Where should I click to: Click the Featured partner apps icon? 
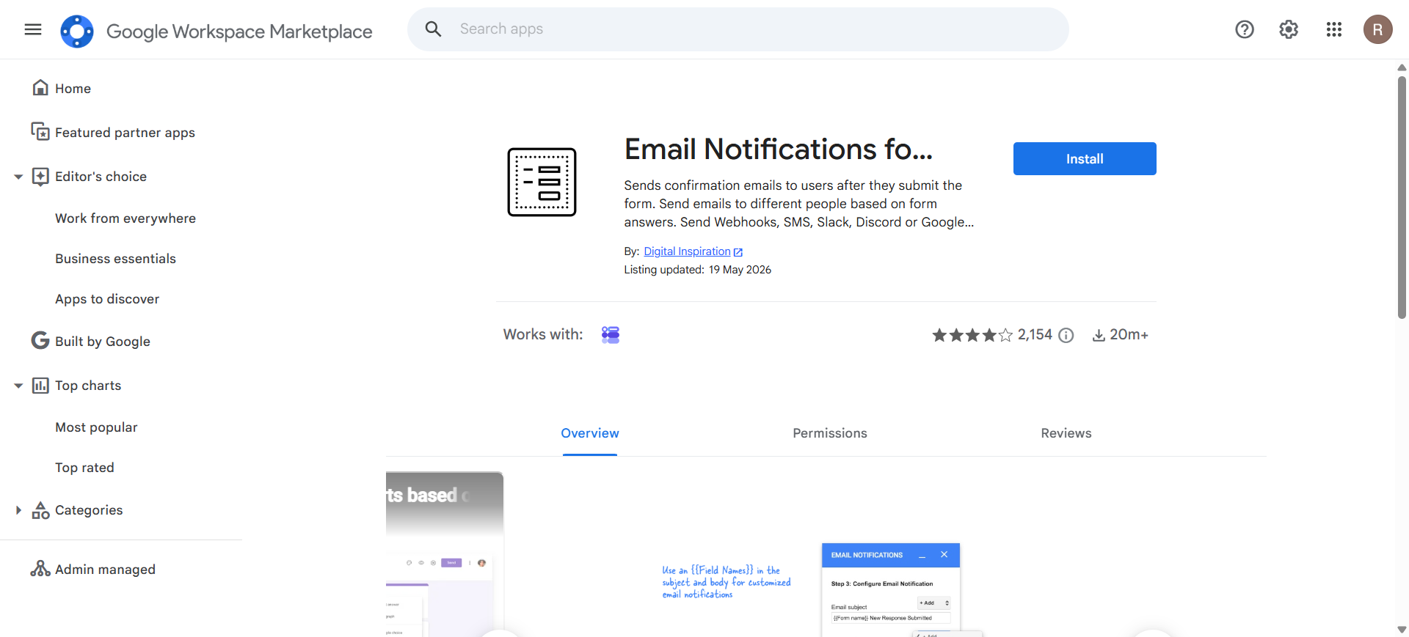tap(40, 132)
